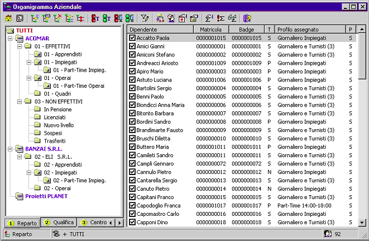Collapse the 01 - Operai node
369x241 pixels.
29,78
